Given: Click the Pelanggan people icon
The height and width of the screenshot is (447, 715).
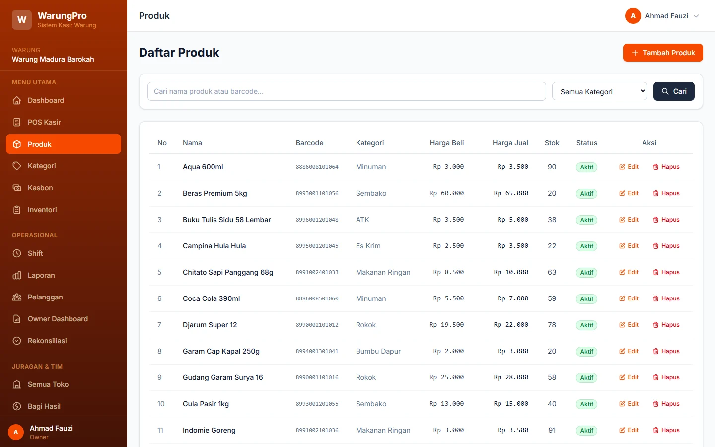Looking at the screenshot, I should [x=17, y=297].
